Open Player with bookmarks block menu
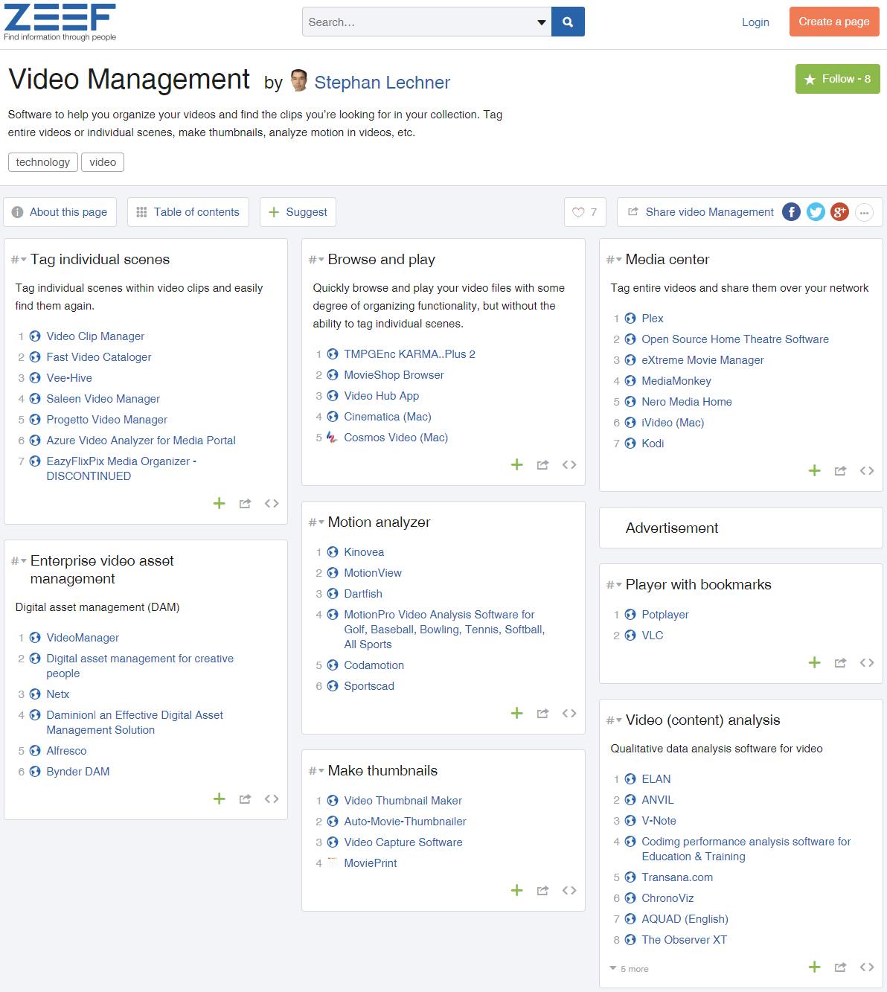 coord(615,585)
